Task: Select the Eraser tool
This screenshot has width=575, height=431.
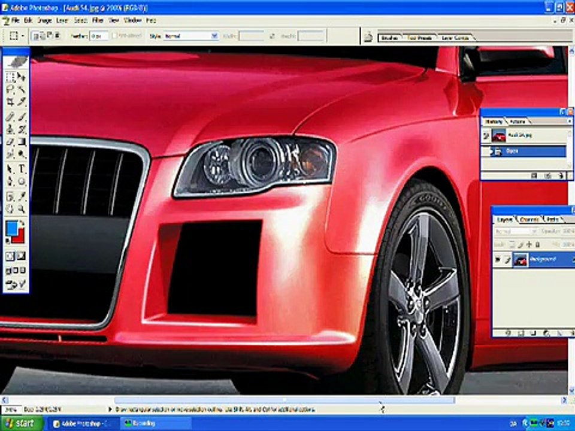Action: point(10,141)
